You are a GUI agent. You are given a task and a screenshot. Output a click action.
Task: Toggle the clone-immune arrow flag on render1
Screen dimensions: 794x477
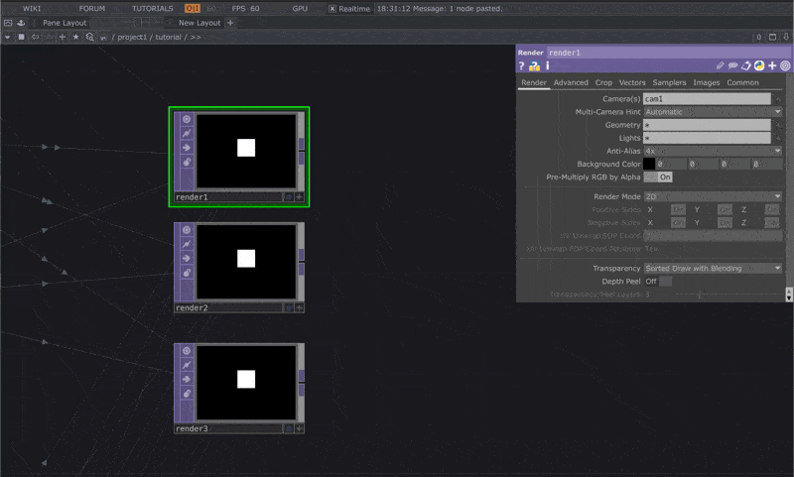[187, 148]
